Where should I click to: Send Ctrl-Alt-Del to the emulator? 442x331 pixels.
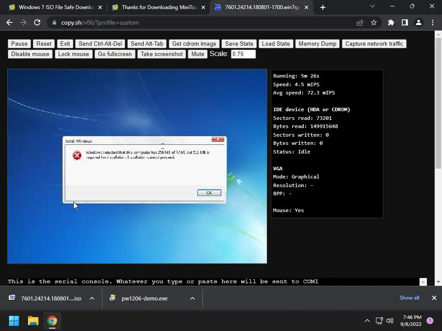point(100,44)
